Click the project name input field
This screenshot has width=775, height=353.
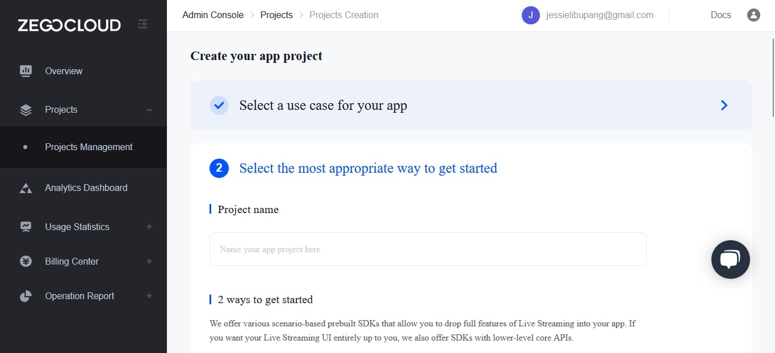pos(428,249)
